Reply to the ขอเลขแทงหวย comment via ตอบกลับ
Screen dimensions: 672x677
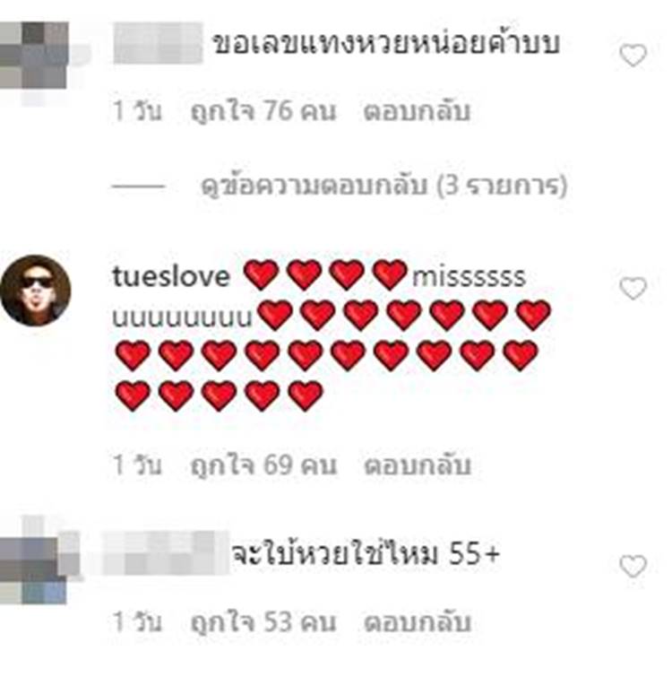tap(417, 111)
